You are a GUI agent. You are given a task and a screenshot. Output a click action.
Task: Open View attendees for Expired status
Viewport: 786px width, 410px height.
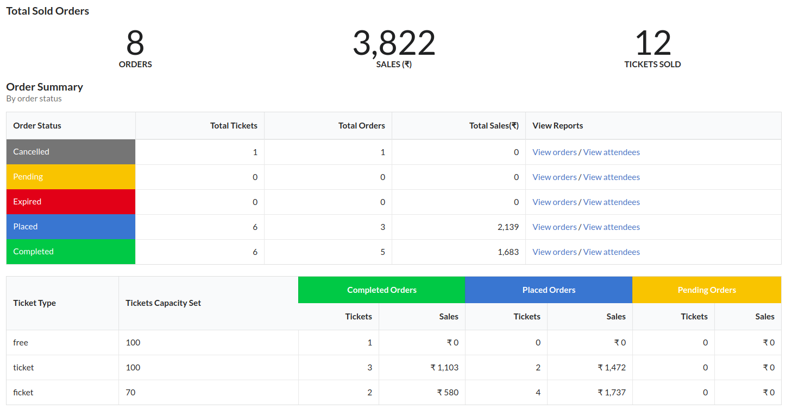click(x=612, y=202)
